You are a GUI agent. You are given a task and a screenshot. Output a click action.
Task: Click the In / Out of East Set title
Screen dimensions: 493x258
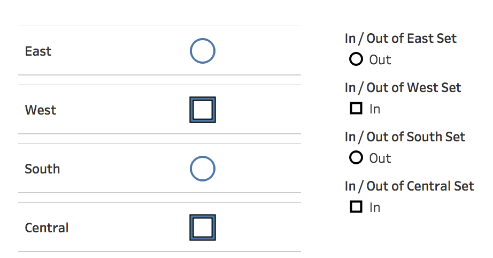click(x=400, y=39)
